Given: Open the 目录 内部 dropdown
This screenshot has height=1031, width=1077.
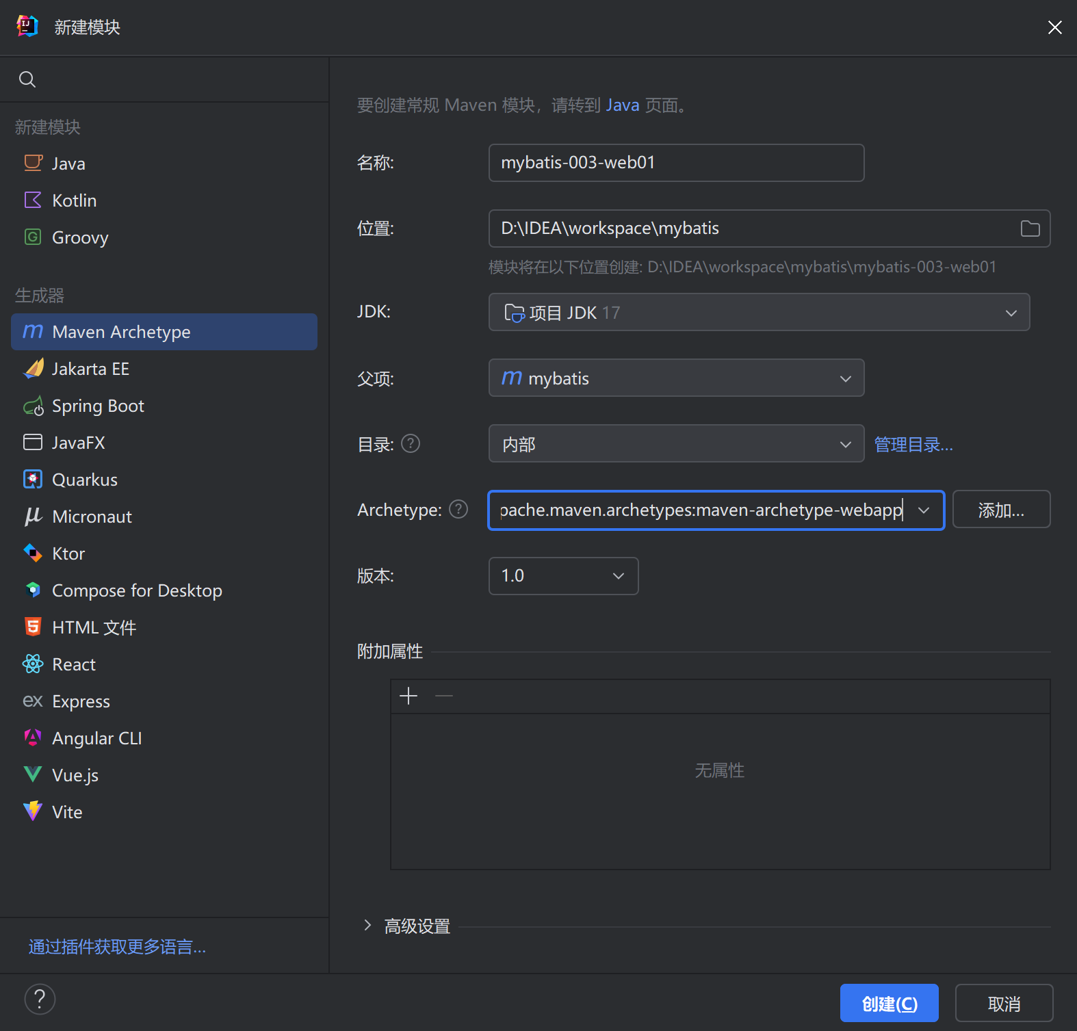Looking at the screenshot, I should pyautogui.click(x=676, y=443).
